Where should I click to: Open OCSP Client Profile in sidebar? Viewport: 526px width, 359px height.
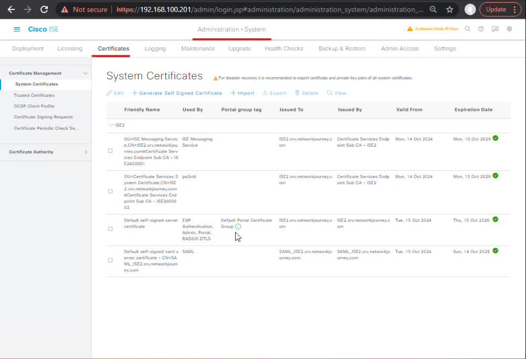[34, 106]
